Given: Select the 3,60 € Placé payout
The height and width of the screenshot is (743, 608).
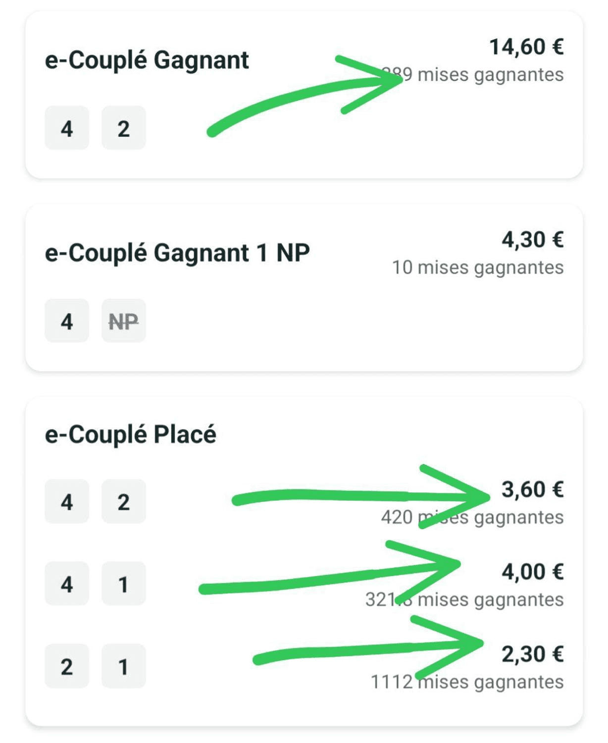Looking at the screenshot, I should [533, 489].
